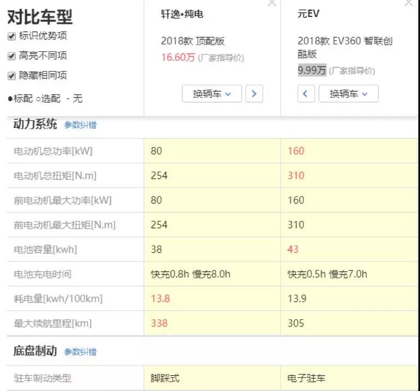Click the 驻车制动类型 row label
Viewport: 420px width, 391px height.
pyautogui.click(x=43, y=378)
